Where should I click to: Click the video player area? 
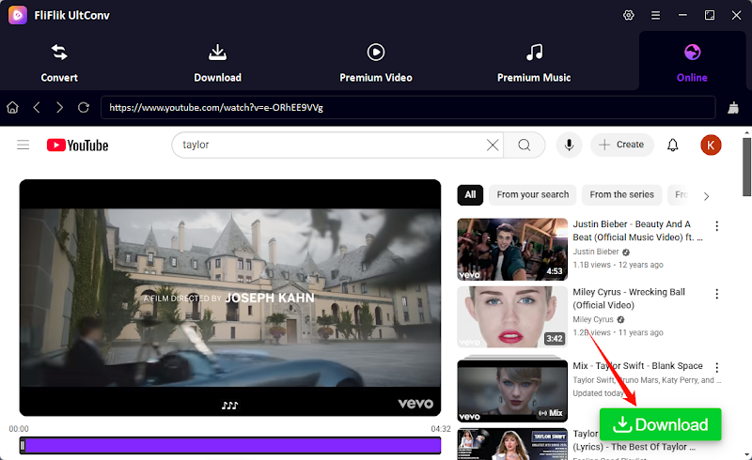tap(230, 298)
